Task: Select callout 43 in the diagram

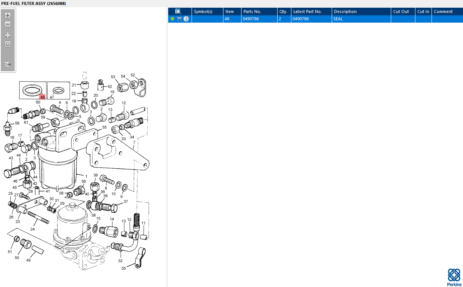Action: 11,158
